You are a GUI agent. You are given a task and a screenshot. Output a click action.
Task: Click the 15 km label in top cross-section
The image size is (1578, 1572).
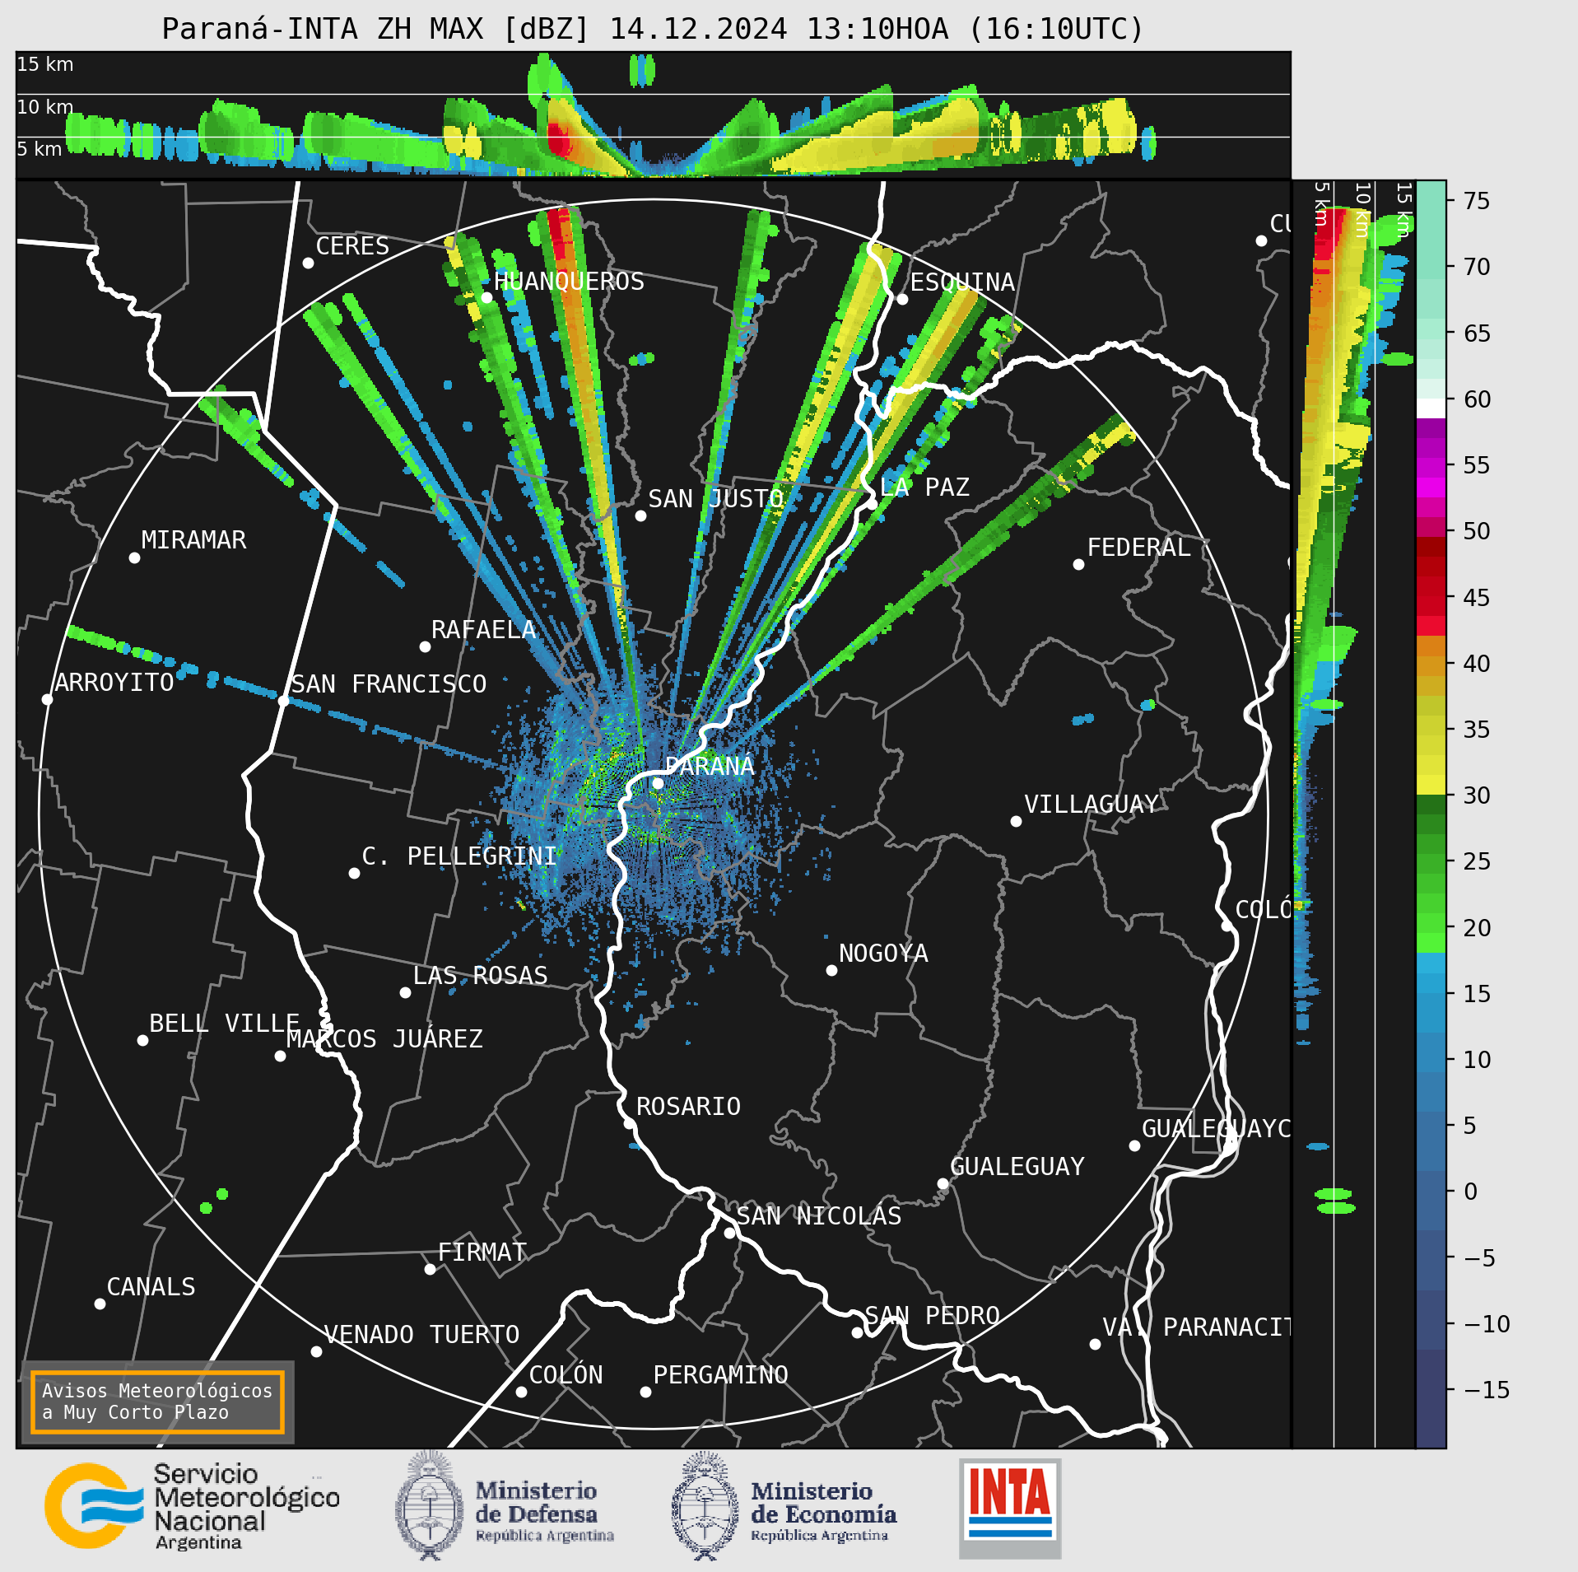pyautogui.click(x=45, y=64)
